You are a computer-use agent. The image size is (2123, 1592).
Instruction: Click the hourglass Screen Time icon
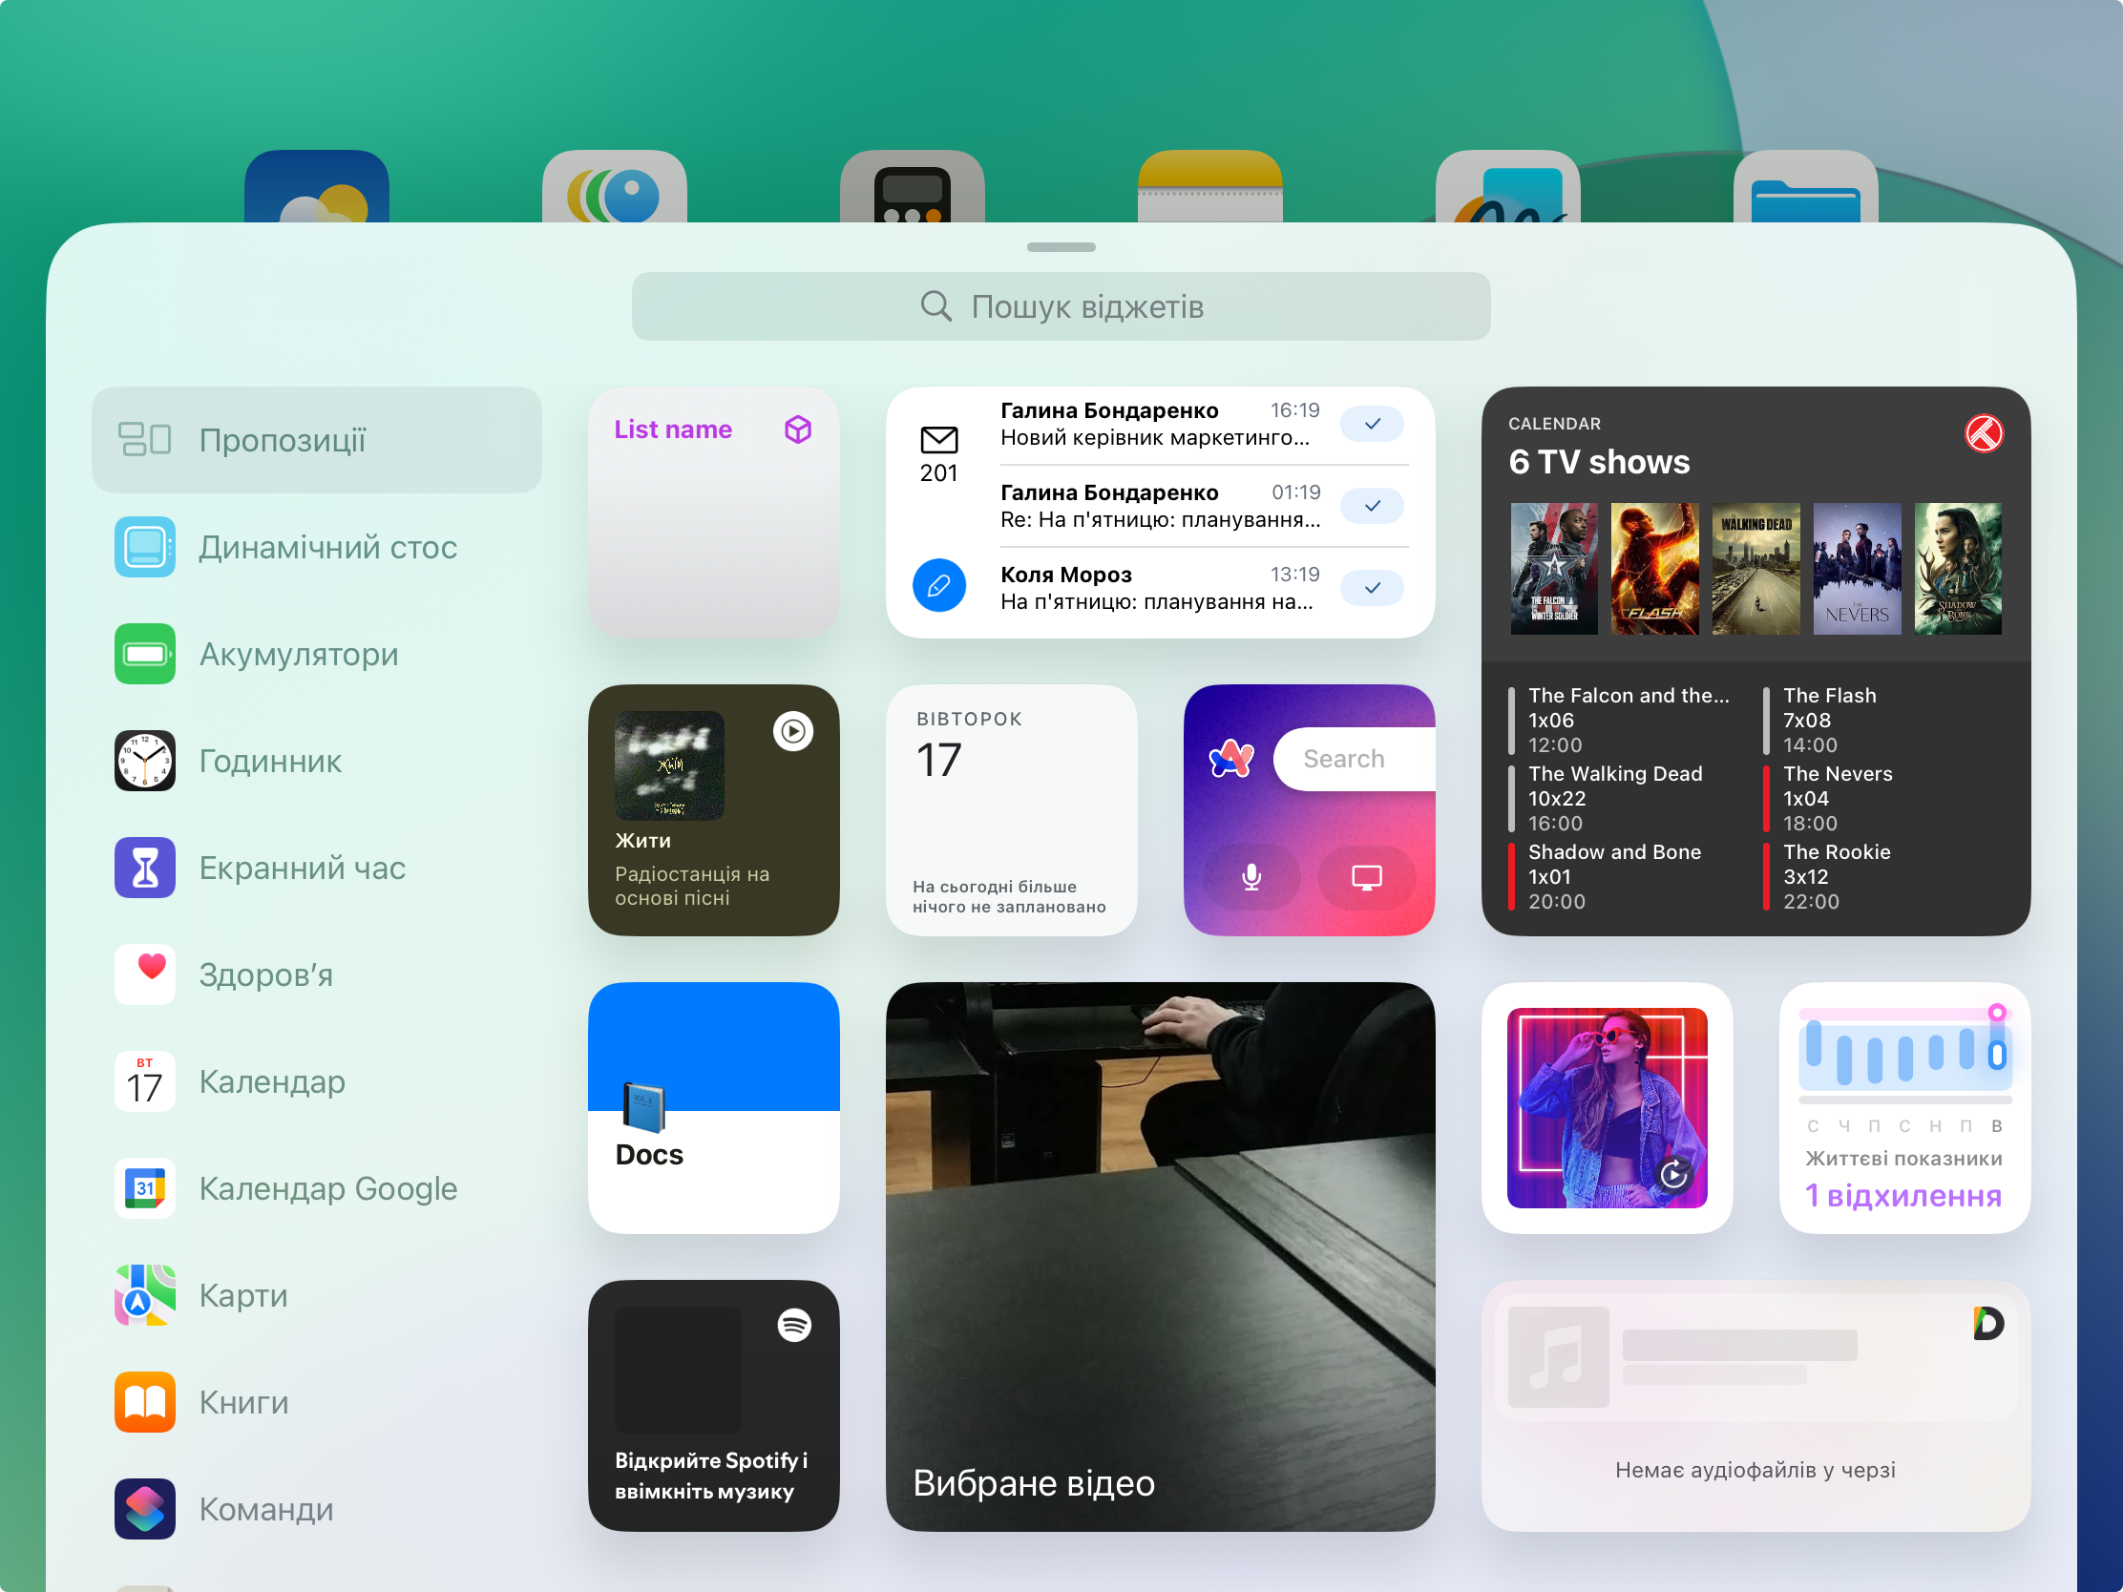[x=145, y=868]
